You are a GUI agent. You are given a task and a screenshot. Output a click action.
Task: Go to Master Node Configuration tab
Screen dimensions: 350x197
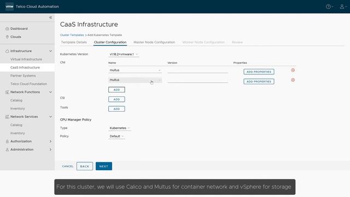pos(154,42)
